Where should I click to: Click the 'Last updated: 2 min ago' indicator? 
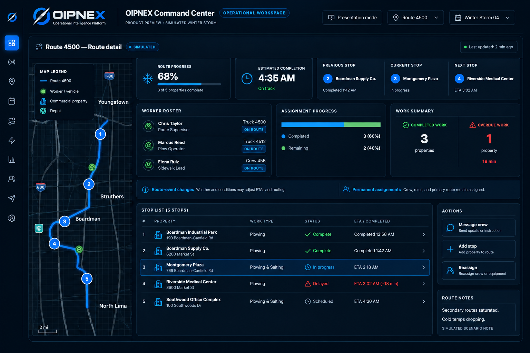[489, 47]
